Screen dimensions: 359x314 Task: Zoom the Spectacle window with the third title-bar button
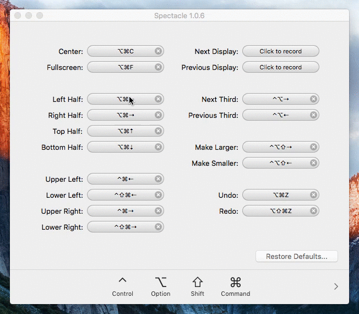tap(40, 15)
